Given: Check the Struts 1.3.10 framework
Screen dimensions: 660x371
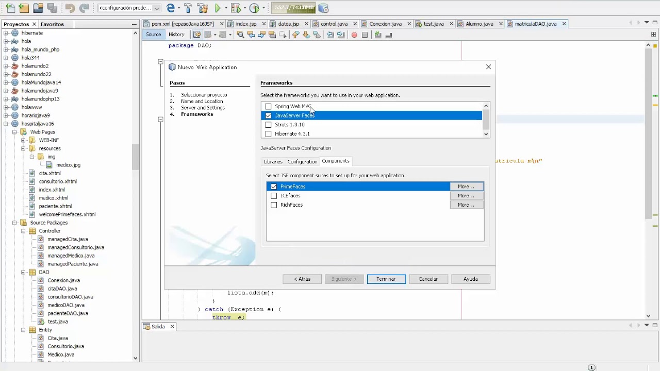Looking at the screenshot, I should [x=268, y=125].
